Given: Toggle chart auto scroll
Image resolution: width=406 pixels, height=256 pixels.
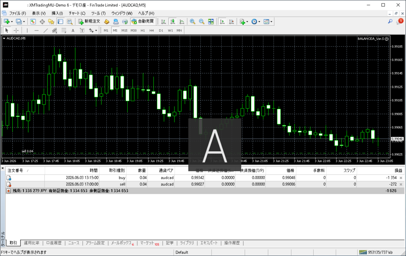Looking at the screenshot, I should coord(222,21).
